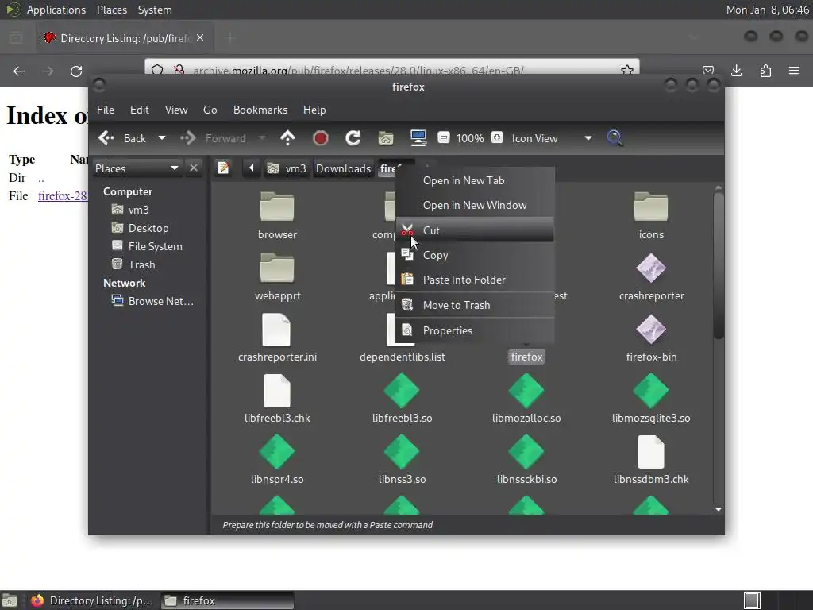Jump to vm3 in the path bar
The width and height of the screenshot is (813, 610).
point(287,168)
